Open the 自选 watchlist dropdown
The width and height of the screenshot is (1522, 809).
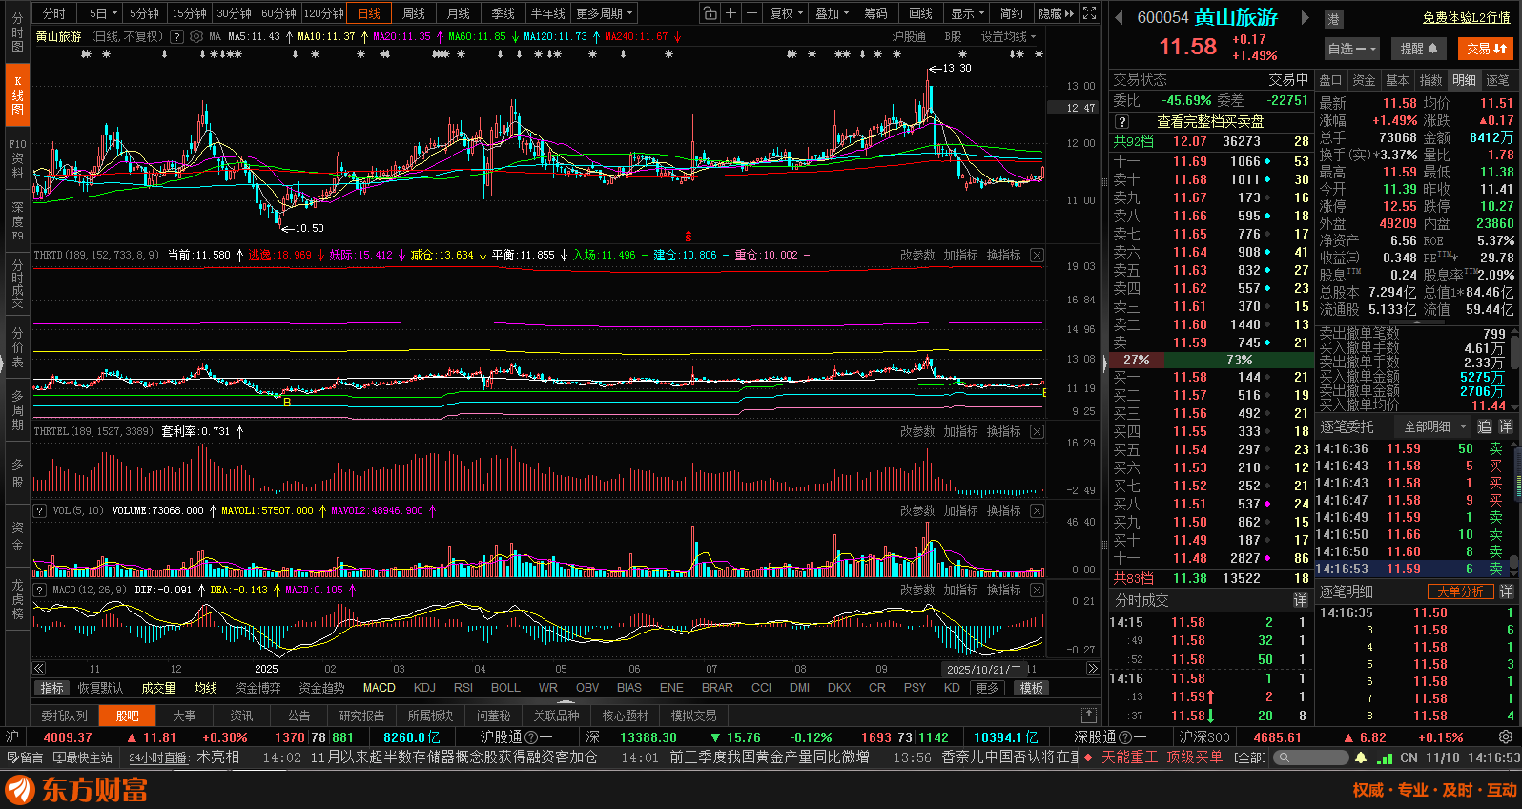point(1352,49)
